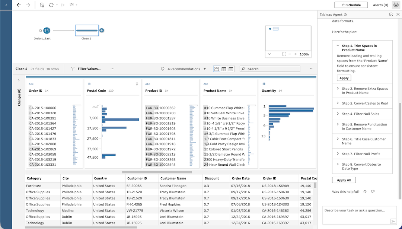Click the 'Describe your task' input box
This screenshot has height=229, width=402.
(360, 215)
